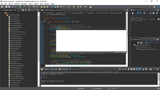Click the Task List help question icon

click(158, 19)
